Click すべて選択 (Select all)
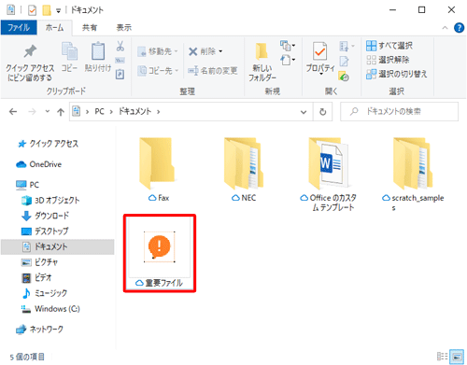 (389, 46)
